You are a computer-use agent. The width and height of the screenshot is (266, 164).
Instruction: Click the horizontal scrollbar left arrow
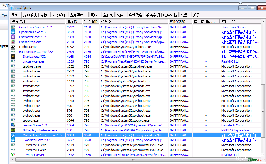pyautogui.click(x=12, y=159)
